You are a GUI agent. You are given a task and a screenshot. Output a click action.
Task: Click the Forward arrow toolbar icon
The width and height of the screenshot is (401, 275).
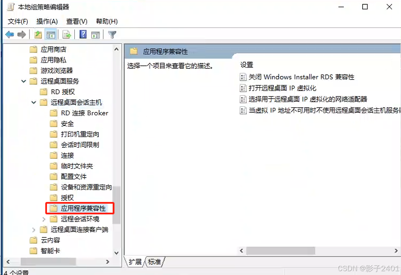[22, 35]
